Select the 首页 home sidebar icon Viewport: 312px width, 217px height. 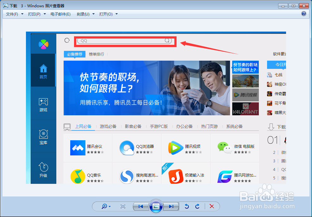pyautogui.click(x=43, y=71)
